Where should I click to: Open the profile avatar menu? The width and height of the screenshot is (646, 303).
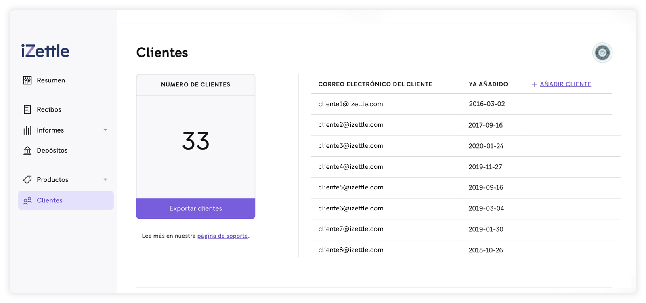[x=602, y=53]
